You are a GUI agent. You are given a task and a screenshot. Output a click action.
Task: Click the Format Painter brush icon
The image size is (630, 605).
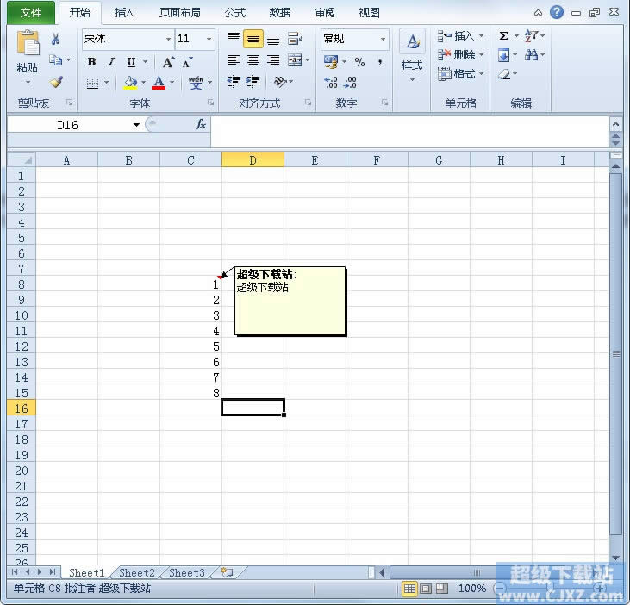tap(56, 83)
